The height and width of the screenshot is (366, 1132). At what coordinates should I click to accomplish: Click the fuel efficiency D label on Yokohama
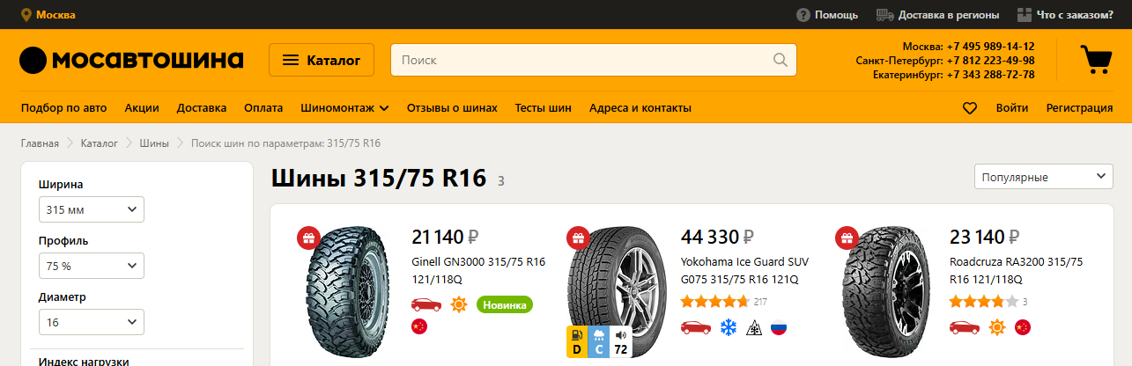coord(577,341)
